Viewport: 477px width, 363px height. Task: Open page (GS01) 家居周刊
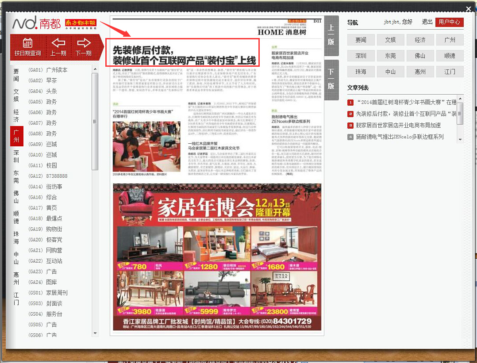click(48, 293)
